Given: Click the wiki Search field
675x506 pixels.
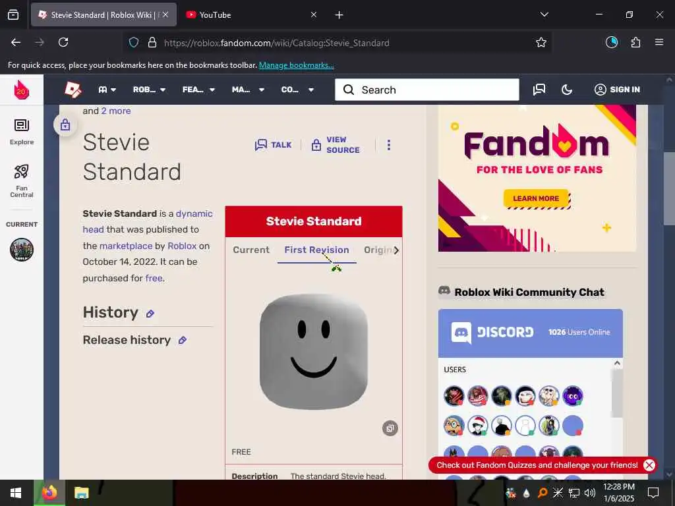Looking at the screenshot, I should (427, 90).
